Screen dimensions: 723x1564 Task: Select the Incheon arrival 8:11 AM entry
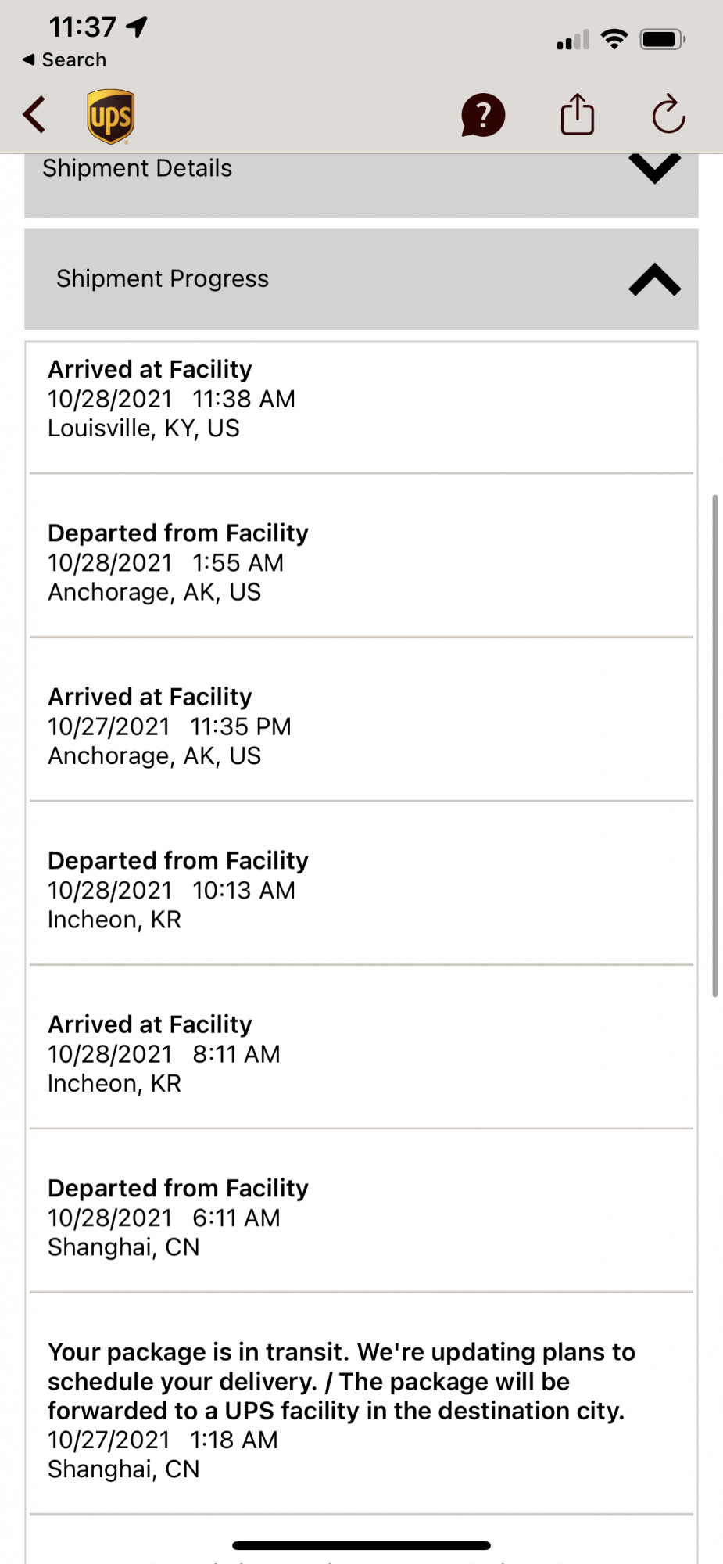pyautogui.click(x=361, y=1054)
